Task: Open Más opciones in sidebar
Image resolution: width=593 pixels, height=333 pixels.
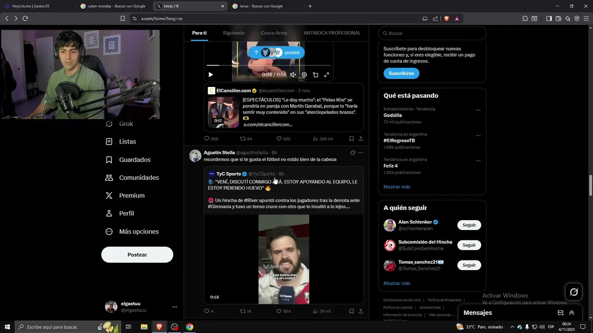Action: point(132,232)
